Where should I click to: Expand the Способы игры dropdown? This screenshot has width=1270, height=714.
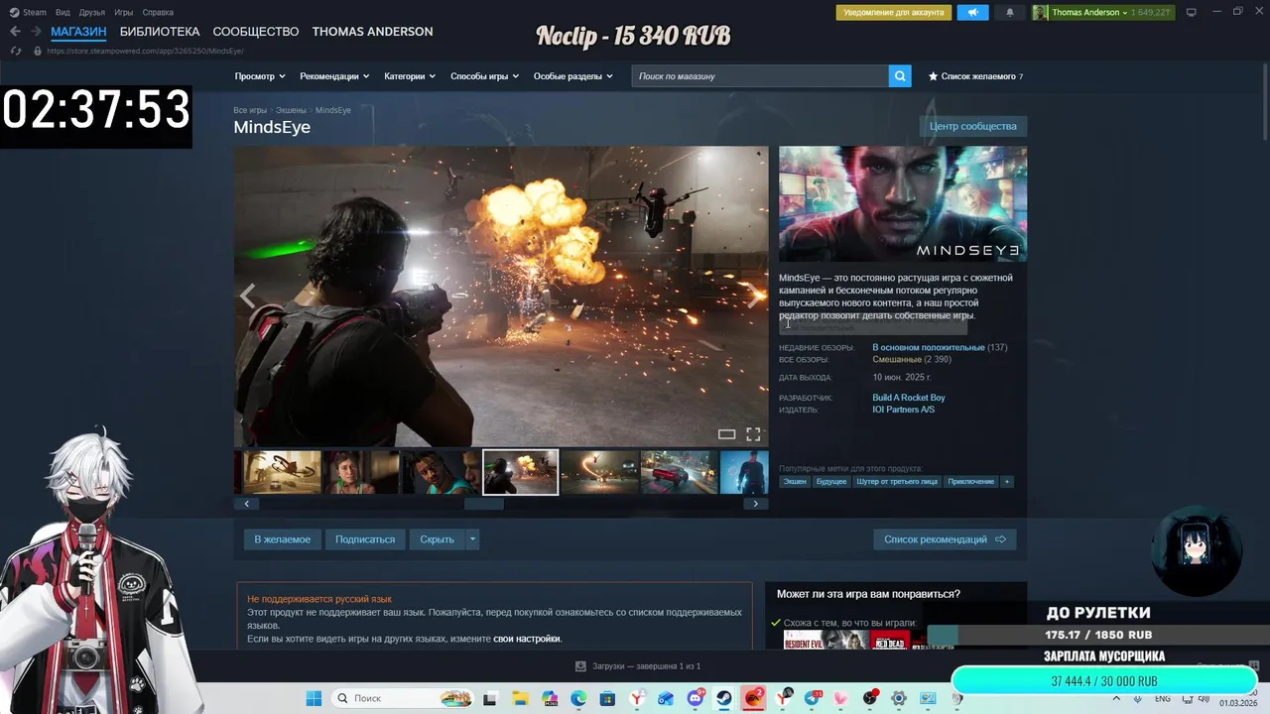485,76
